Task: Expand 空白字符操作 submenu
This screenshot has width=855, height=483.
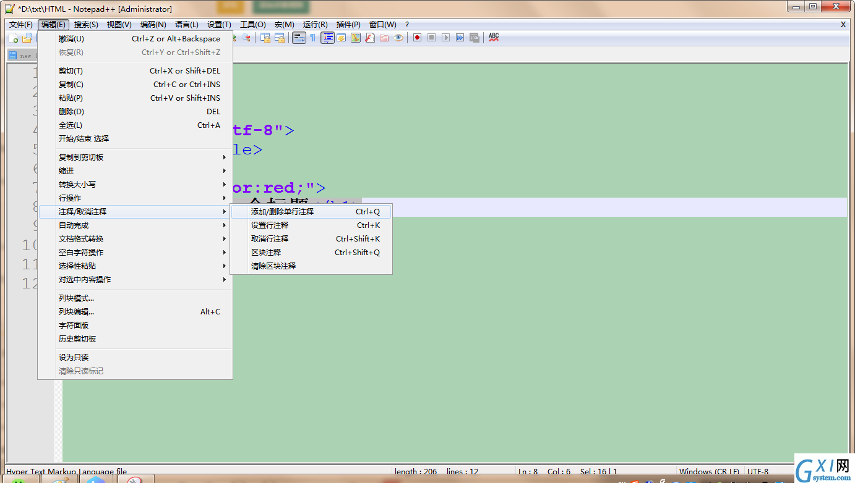Action: click(x=135, y=252)
